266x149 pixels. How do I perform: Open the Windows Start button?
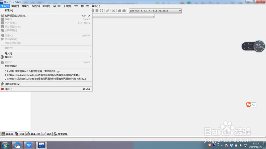coord(5,145)
